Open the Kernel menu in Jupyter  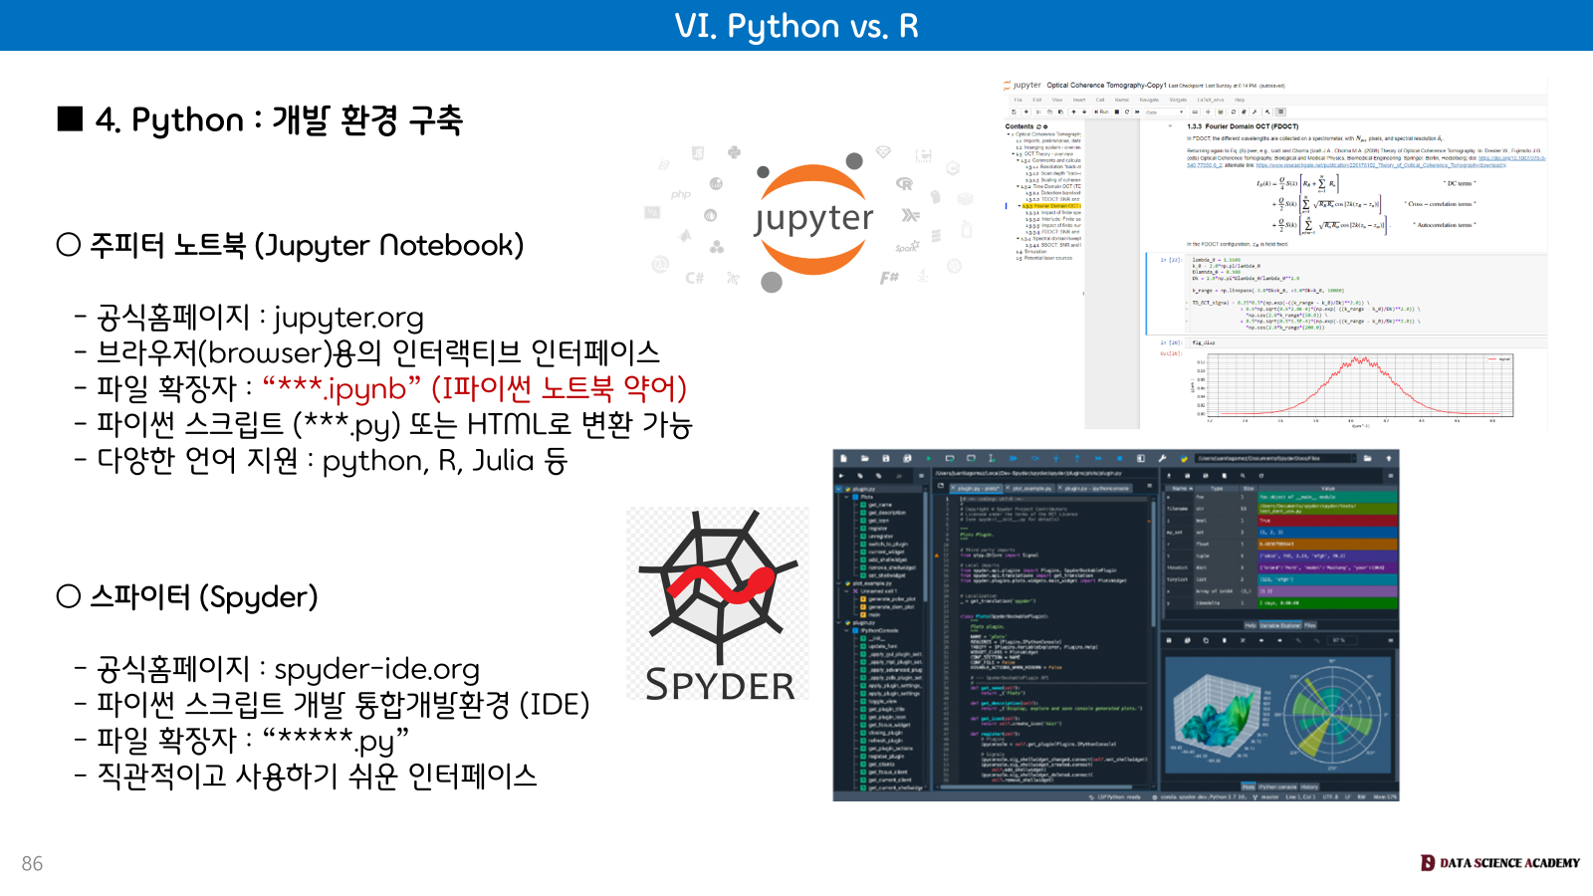click(x=1122, y=100)
